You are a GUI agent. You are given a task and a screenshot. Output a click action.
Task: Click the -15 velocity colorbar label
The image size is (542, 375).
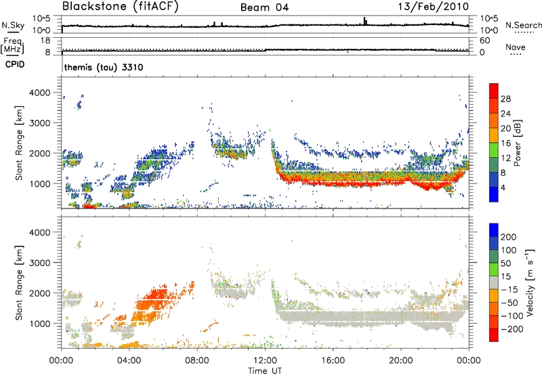509,289
